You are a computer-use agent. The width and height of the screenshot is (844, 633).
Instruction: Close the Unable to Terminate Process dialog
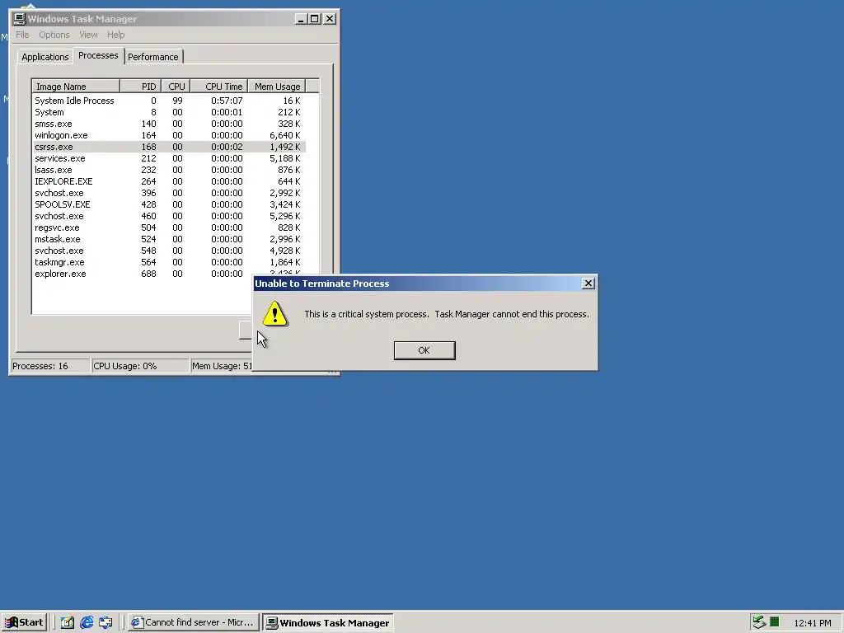[x=588, y=284]
